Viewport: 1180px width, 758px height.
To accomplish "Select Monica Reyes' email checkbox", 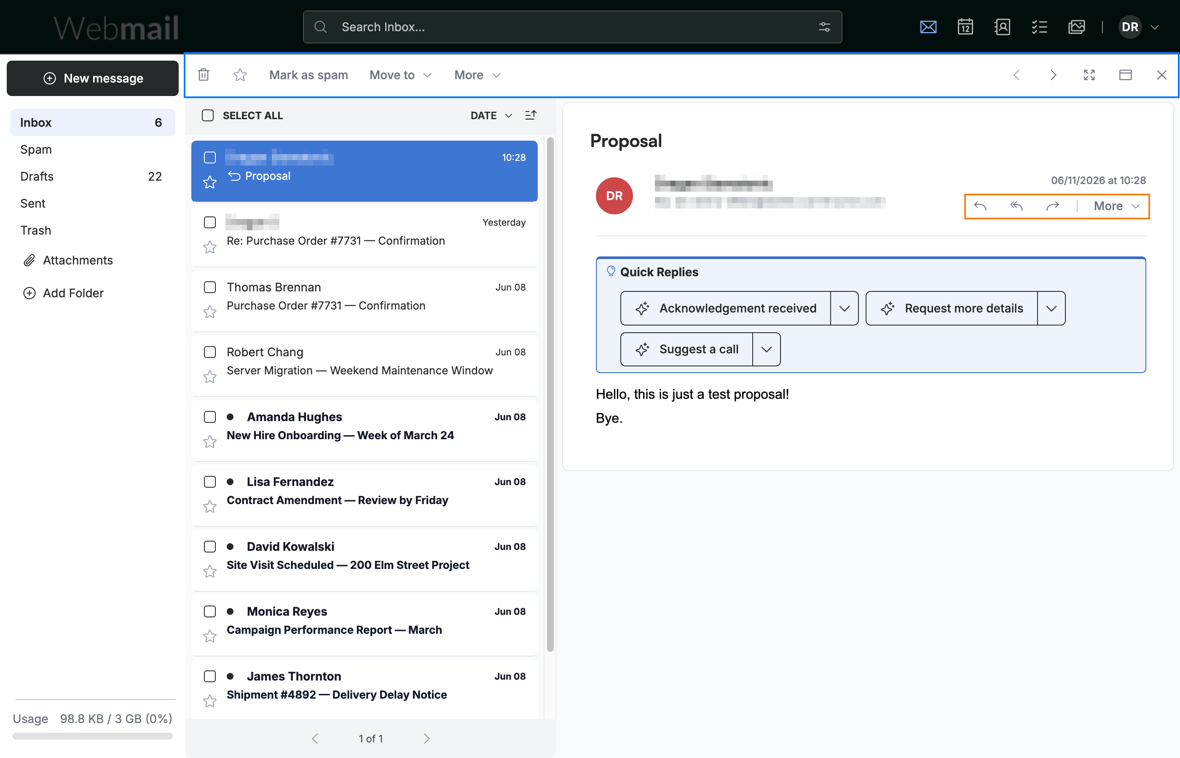I will coord(210,611).
